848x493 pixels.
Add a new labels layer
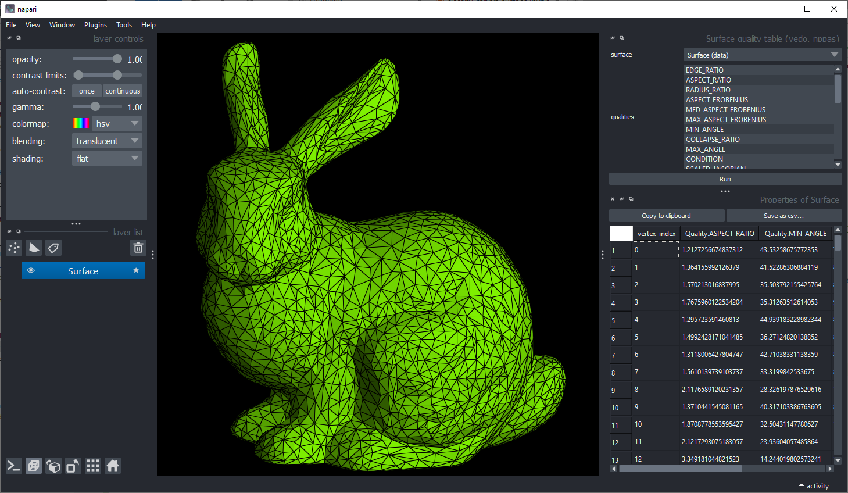tap(53, 248)
